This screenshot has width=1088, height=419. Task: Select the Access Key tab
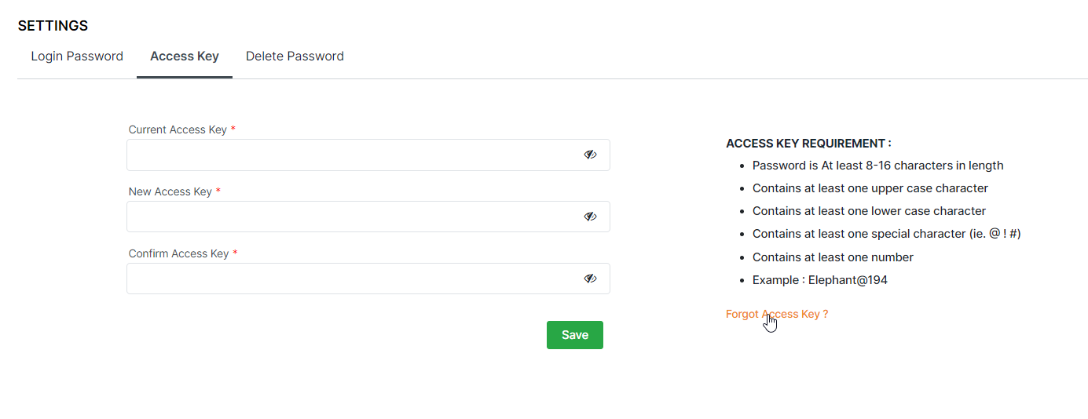click(x=185, y=56)
